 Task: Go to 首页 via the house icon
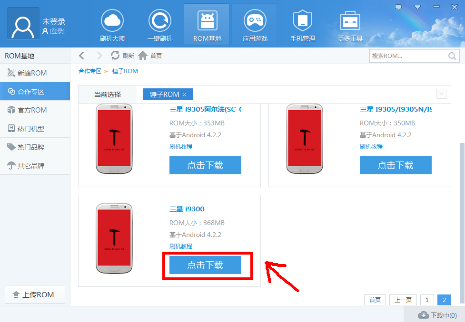click(143, 56)
